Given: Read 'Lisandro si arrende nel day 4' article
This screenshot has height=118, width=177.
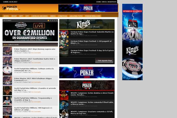Looking at the screenshot, I should 35,89.
